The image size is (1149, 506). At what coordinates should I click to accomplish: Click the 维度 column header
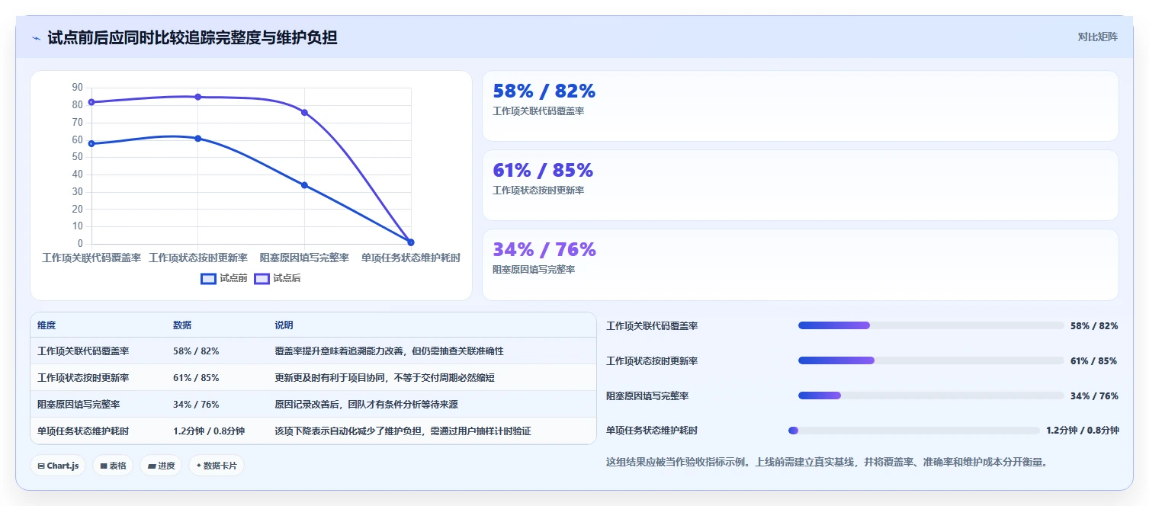click(x=47, y=325)
